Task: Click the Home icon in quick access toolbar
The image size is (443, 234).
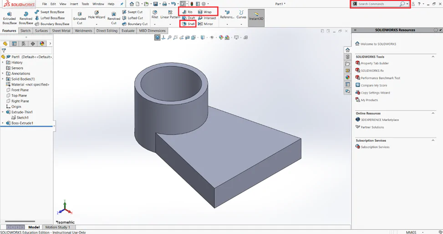Action: 132,4
